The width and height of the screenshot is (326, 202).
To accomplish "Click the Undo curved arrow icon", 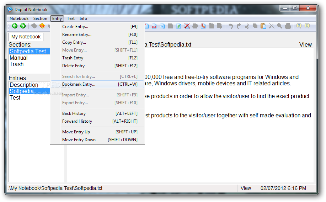I will coord(231,26).
